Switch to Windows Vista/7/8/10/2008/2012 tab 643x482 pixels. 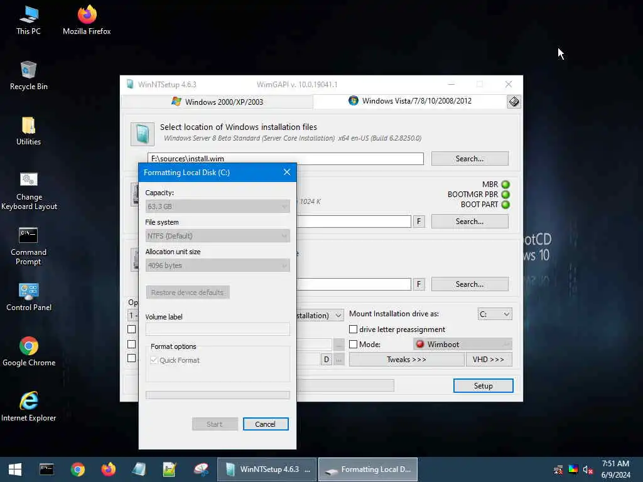point(409,101)
